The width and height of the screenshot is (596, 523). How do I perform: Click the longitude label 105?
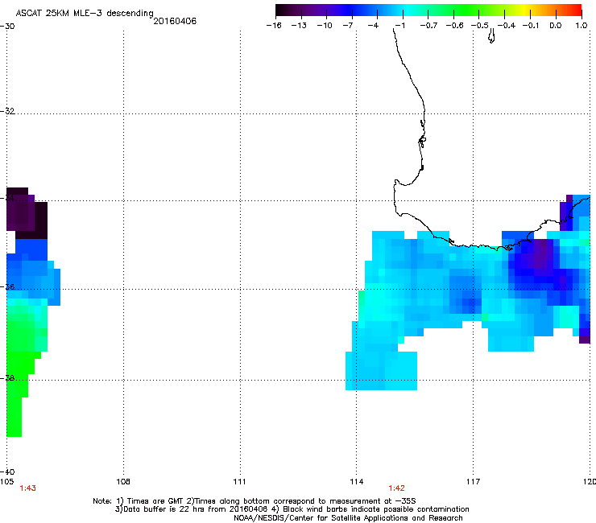coord(6,482)
